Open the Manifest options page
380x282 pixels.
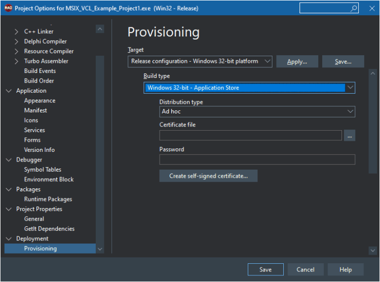(x=35, y=110)
